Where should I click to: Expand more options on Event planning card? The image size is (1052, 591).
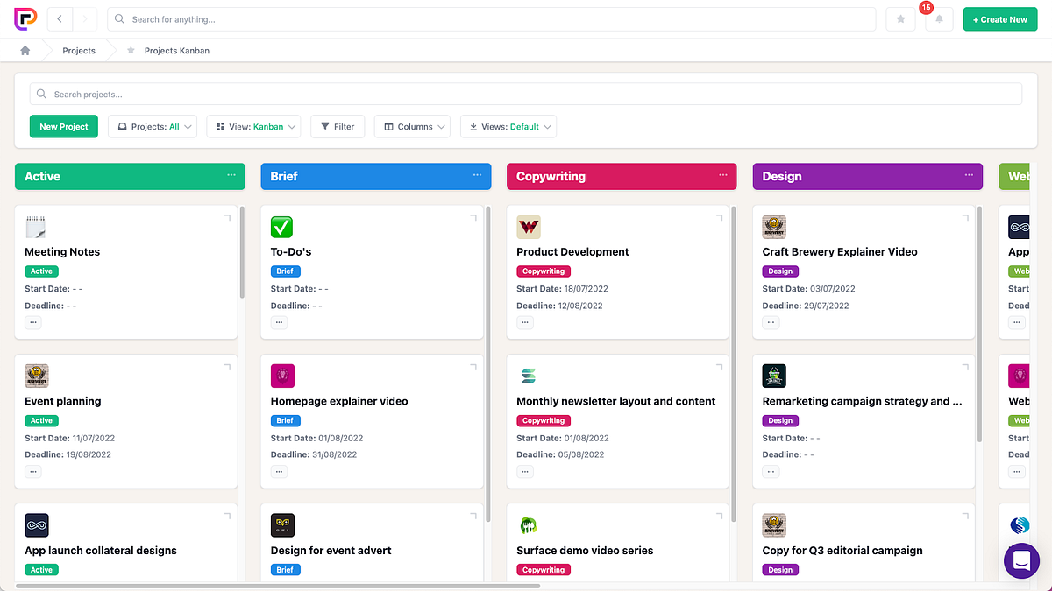coord(33,471)
